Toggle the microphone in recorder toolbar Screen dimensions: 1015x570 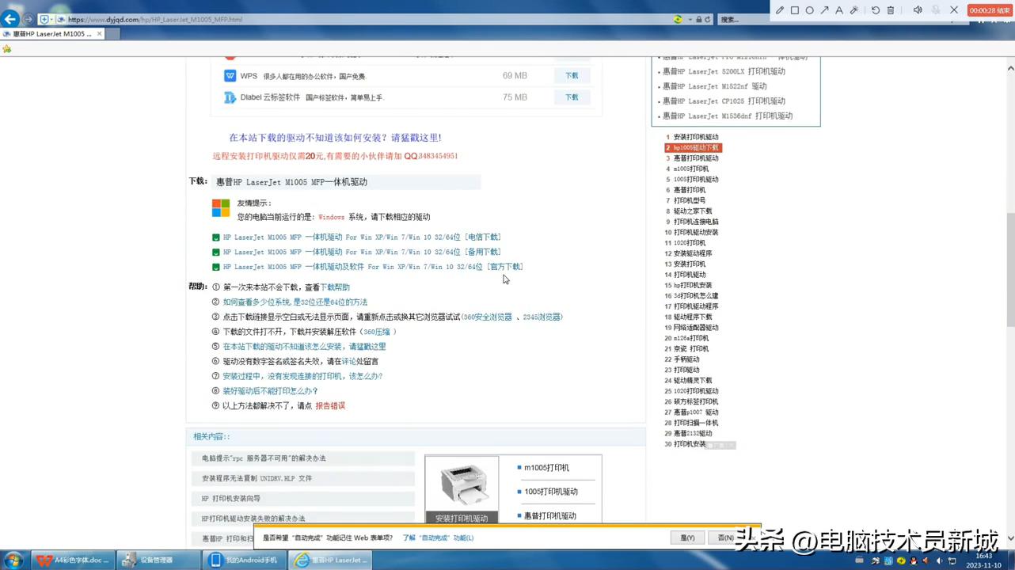coord(936,10)
